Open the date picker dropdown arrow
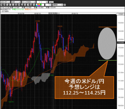 (47, 2)
